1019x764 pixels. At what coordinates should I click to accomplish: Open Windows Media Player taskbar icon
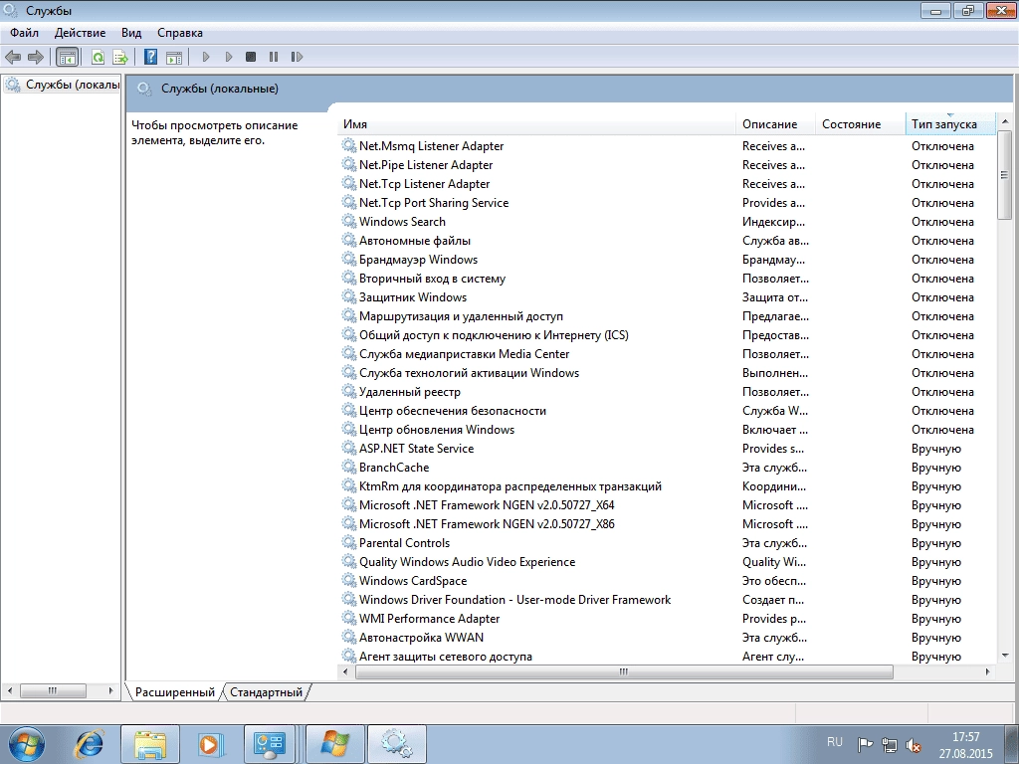[x=211, y=744]
